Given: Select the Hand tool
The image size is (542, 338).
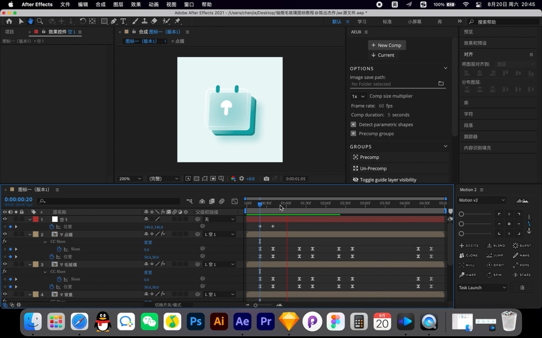Looking at the screenshot, I should click(x=30, y=22).
